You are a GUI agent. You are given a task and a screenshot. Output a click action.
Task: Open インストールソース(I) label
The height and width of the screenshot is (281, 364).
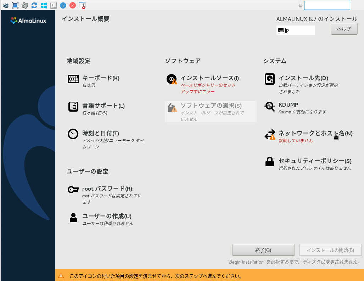[209, 78]
